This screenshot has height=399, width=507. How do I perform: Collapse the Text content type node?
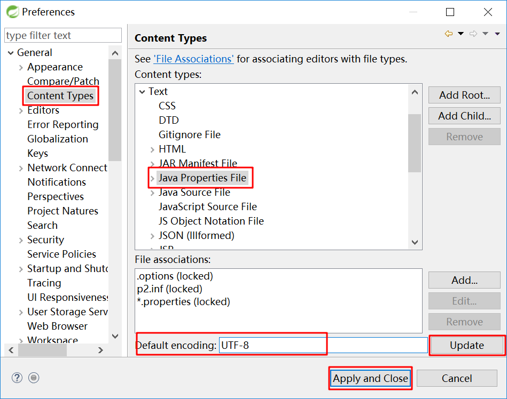tap(142, 92)
